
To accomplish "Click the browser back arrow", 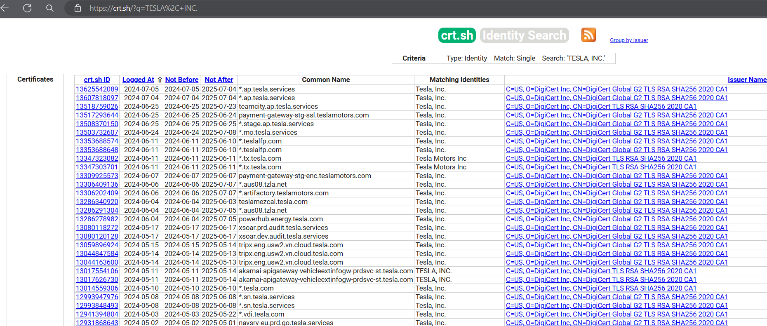I will (5, 8).
